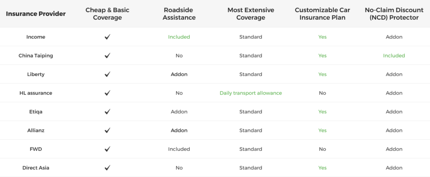Click the HL assurance provider name
Viewport: 430px width, 177px height.
(x=36, y=93)
